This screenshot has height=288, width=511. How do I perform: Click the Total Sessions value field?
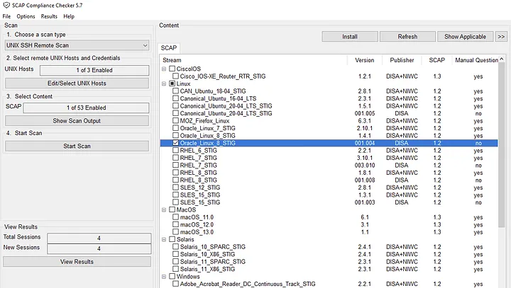(99, 238)
